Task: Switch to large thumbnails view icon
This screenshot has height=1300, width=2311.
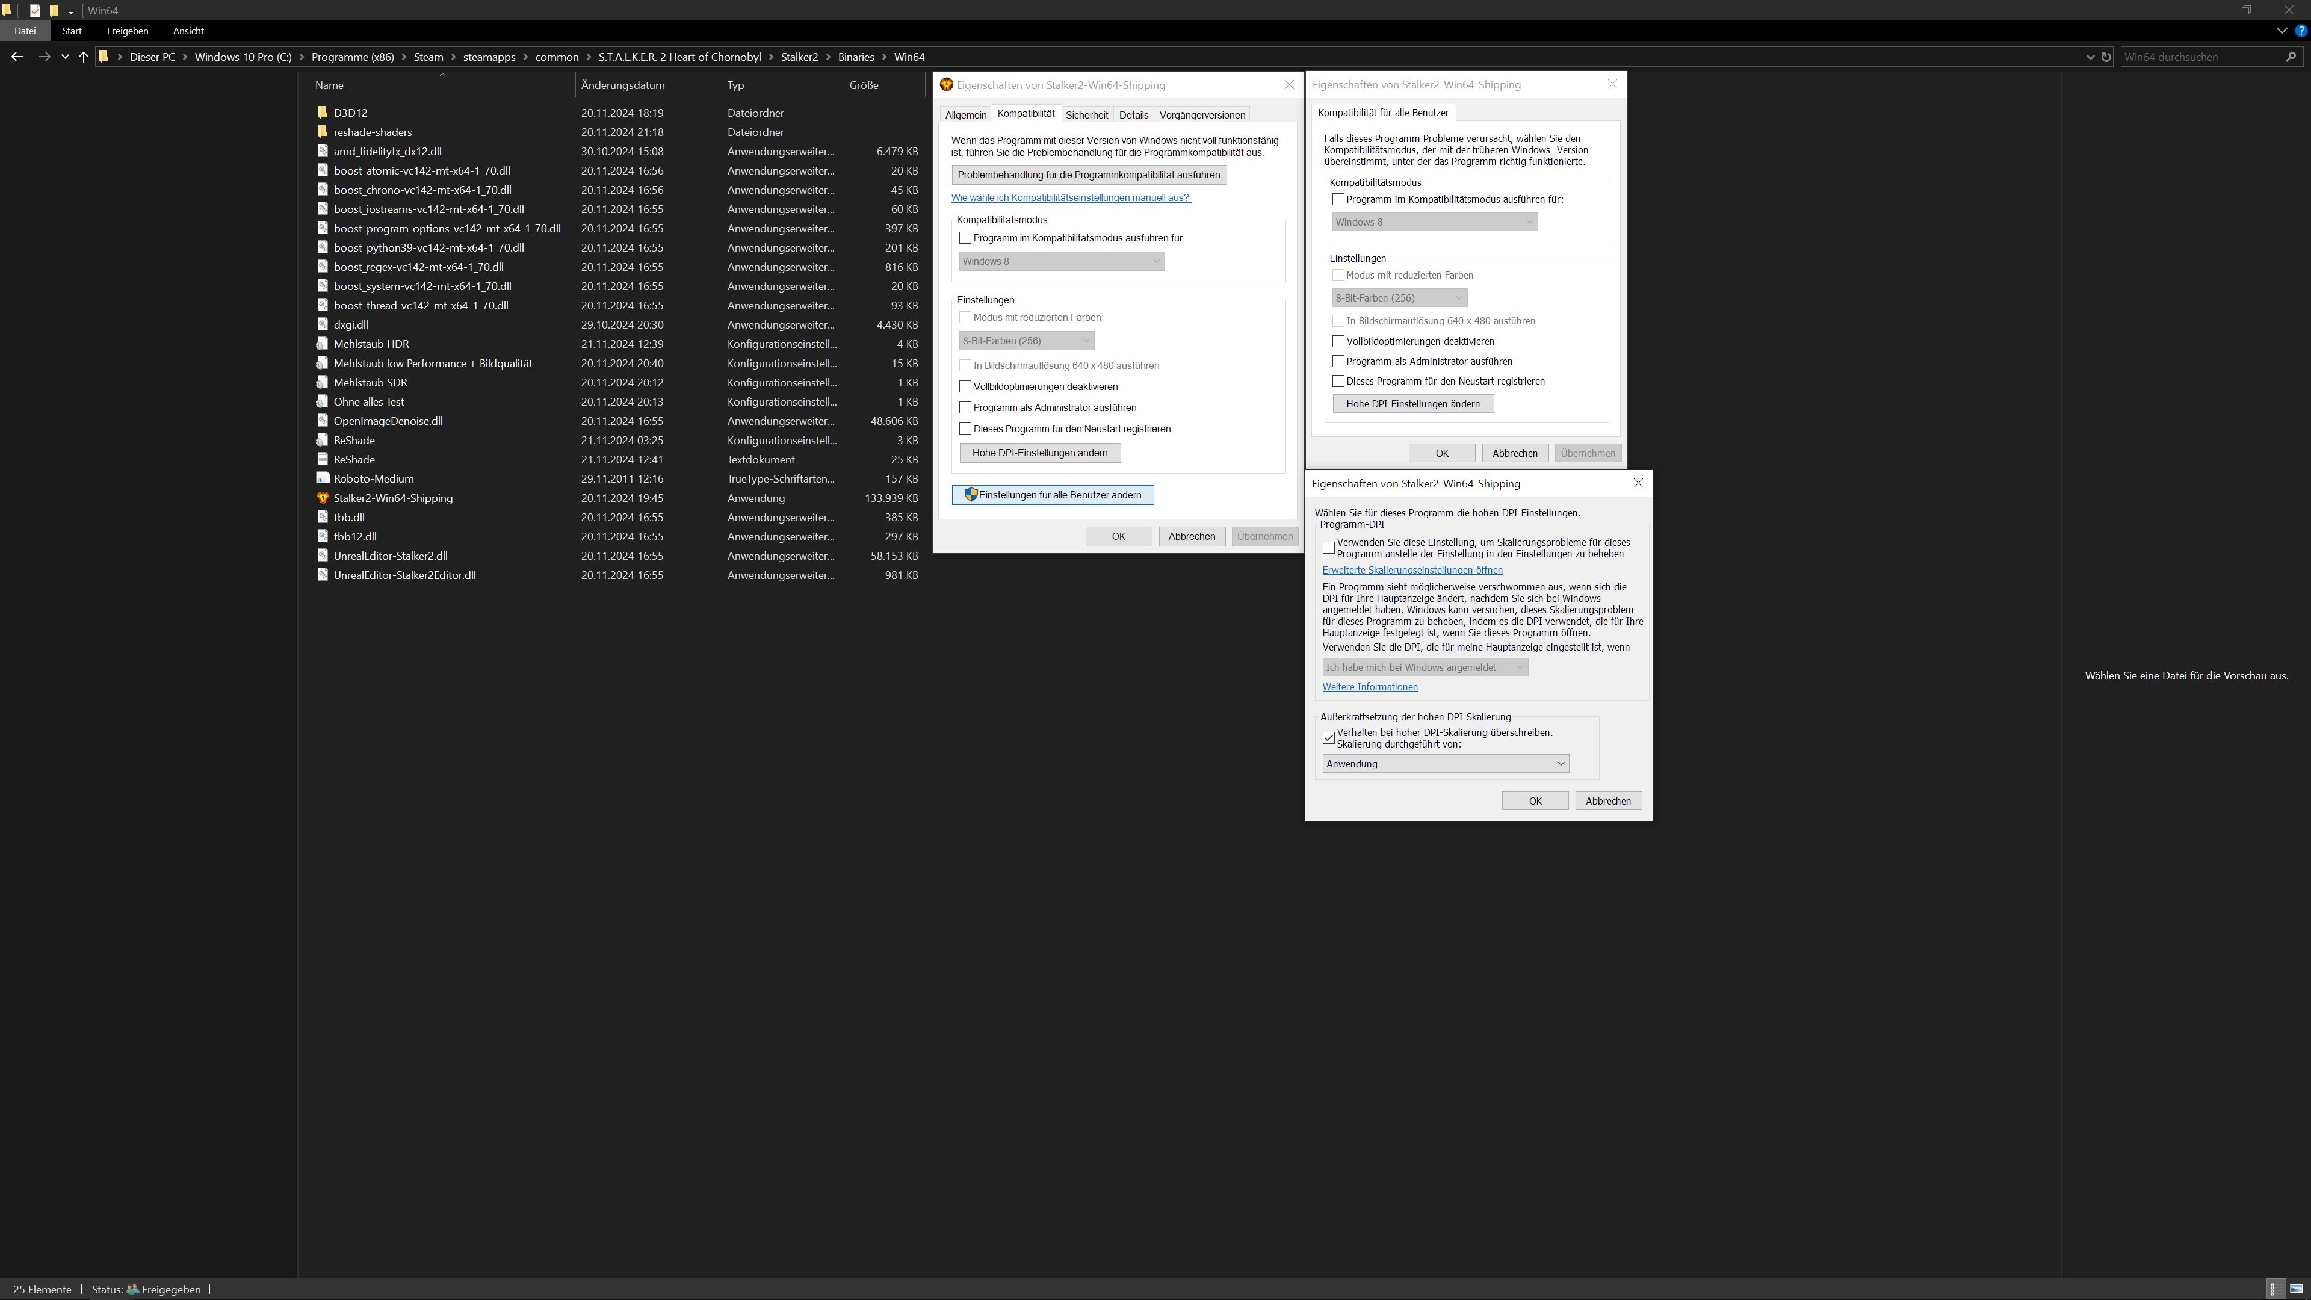Action: click(x=2297, y=1289)
